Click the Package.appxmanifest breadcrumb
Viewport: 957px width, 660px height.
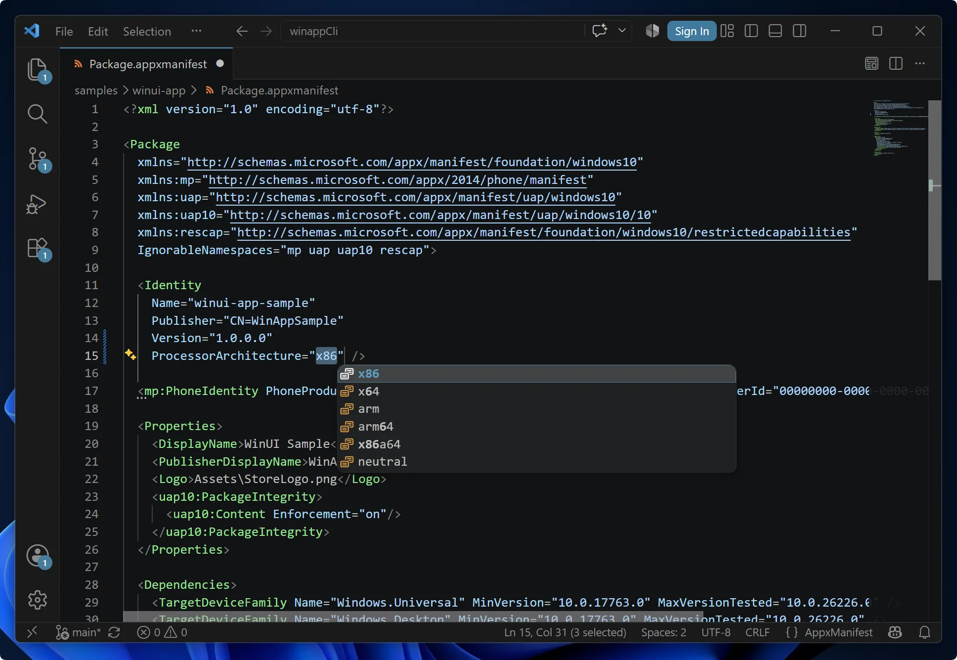279,90
